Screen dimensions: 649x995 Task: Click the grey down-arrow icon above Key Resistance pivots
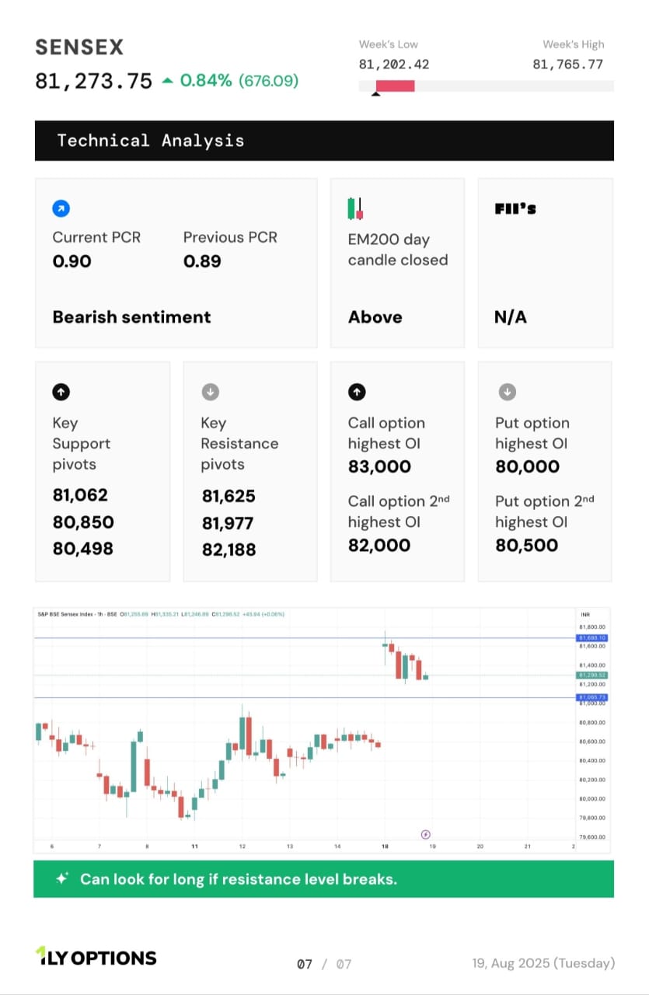[210, 392]
